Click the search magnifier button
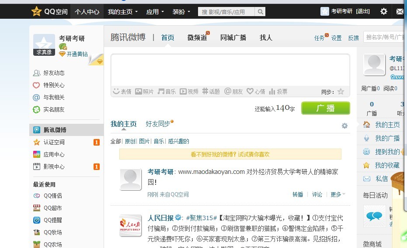 pyautogui.click(x=260, y=12)
